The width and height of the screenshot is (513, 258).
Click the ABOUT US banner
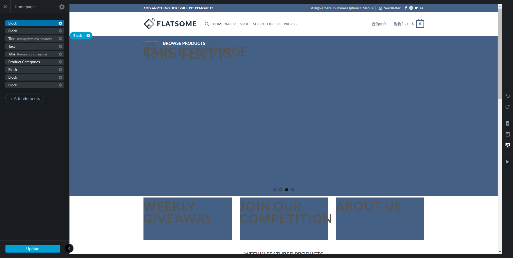click(380, 219)
